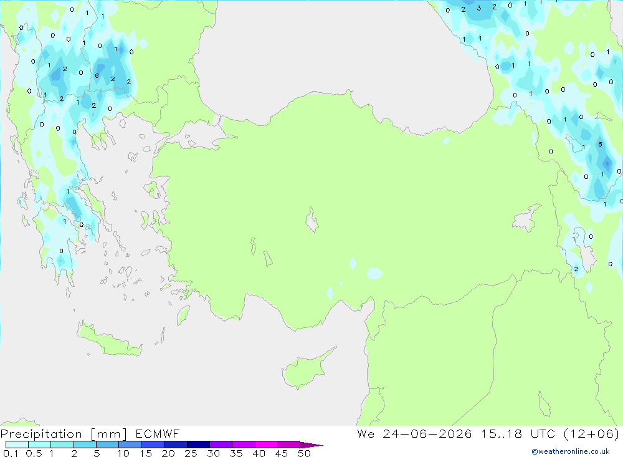This screenshot has height=457, width=623.
Task: Choose the 35–40 mm purple legend swatch
Action: point(243,445)
